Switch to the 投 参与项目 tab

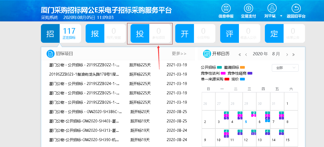[150, 33]
